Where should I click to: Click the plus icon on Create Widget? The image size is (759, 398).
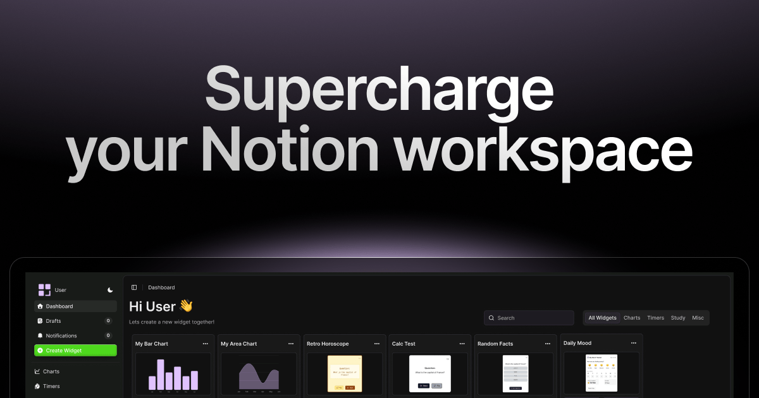(x=40, y=351)
